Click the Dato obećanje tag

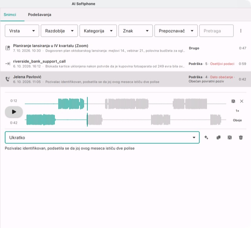point(222,77)
